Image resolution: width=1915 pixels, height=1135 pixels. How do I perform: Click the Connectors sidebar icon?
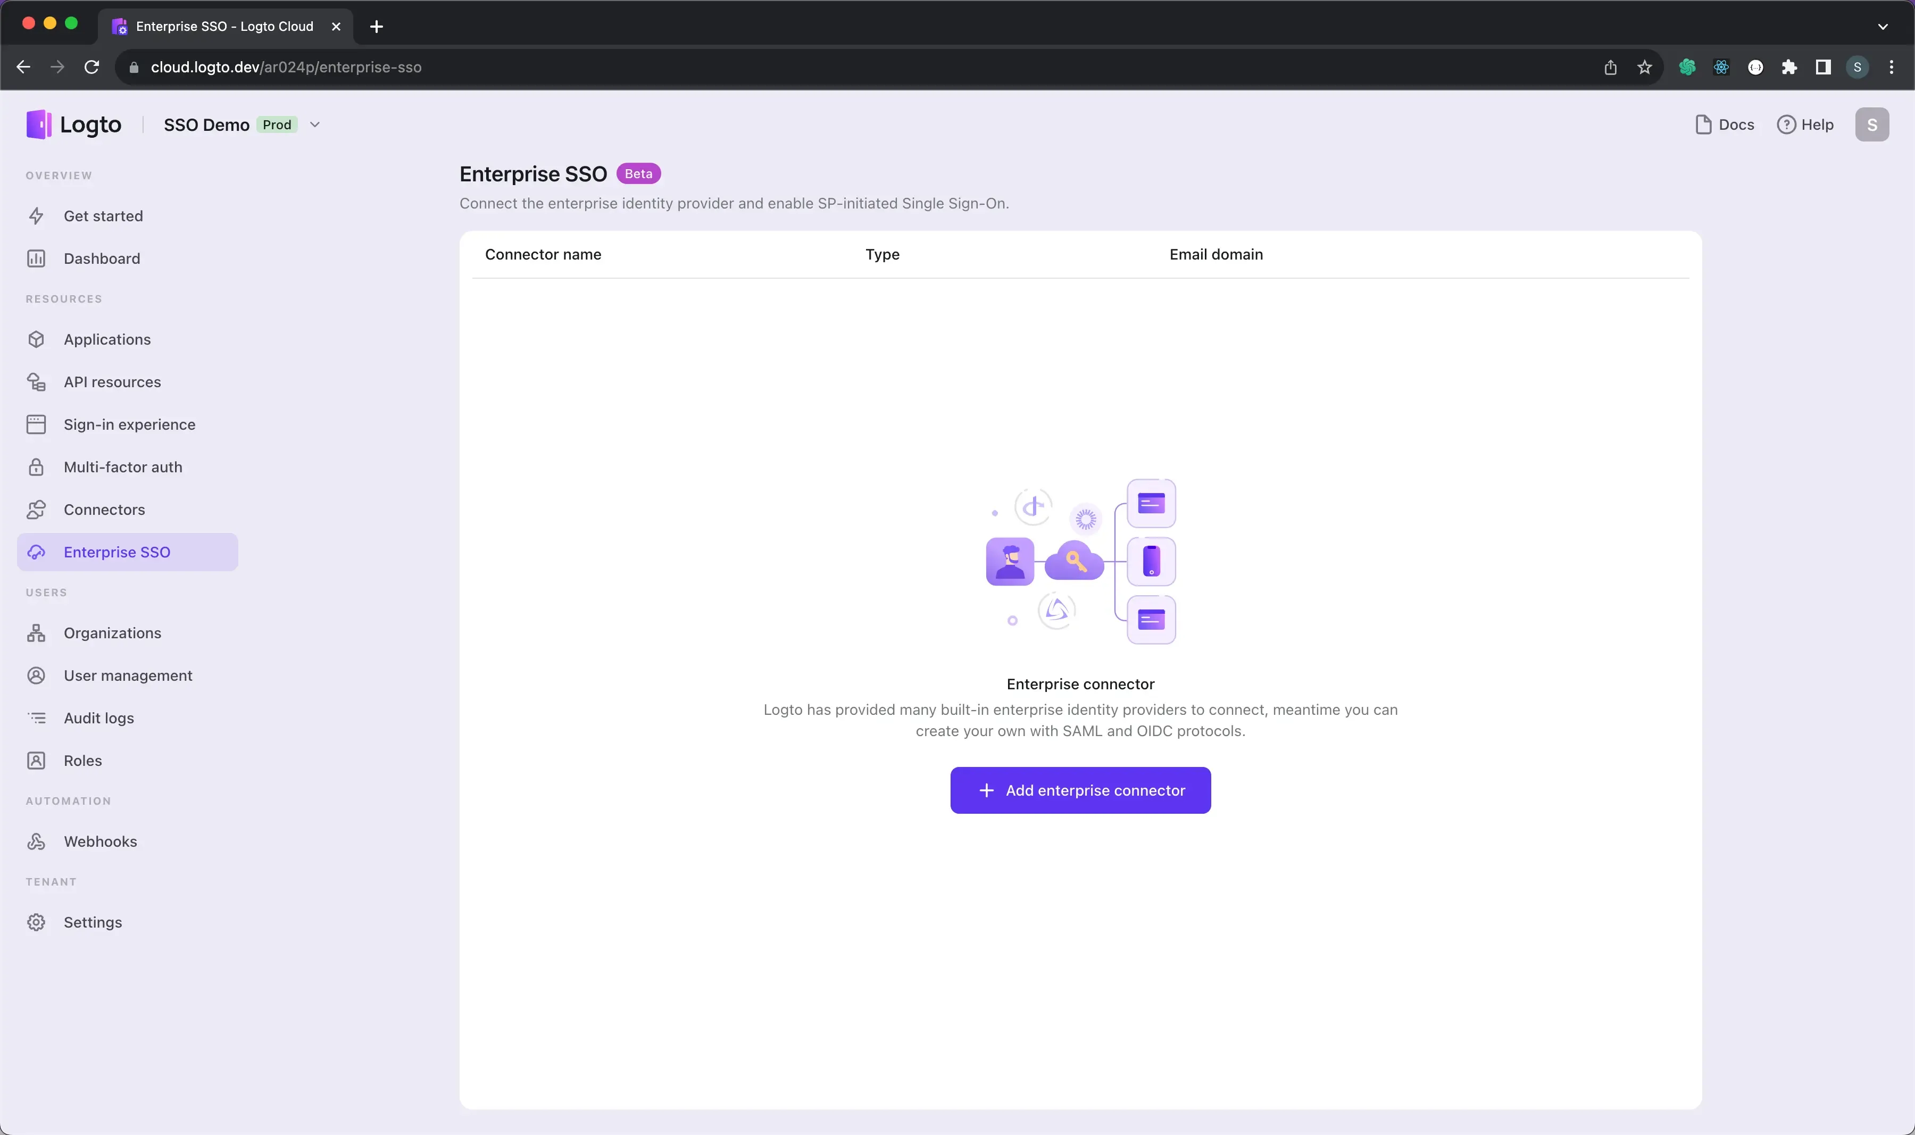tap(37, 510)
